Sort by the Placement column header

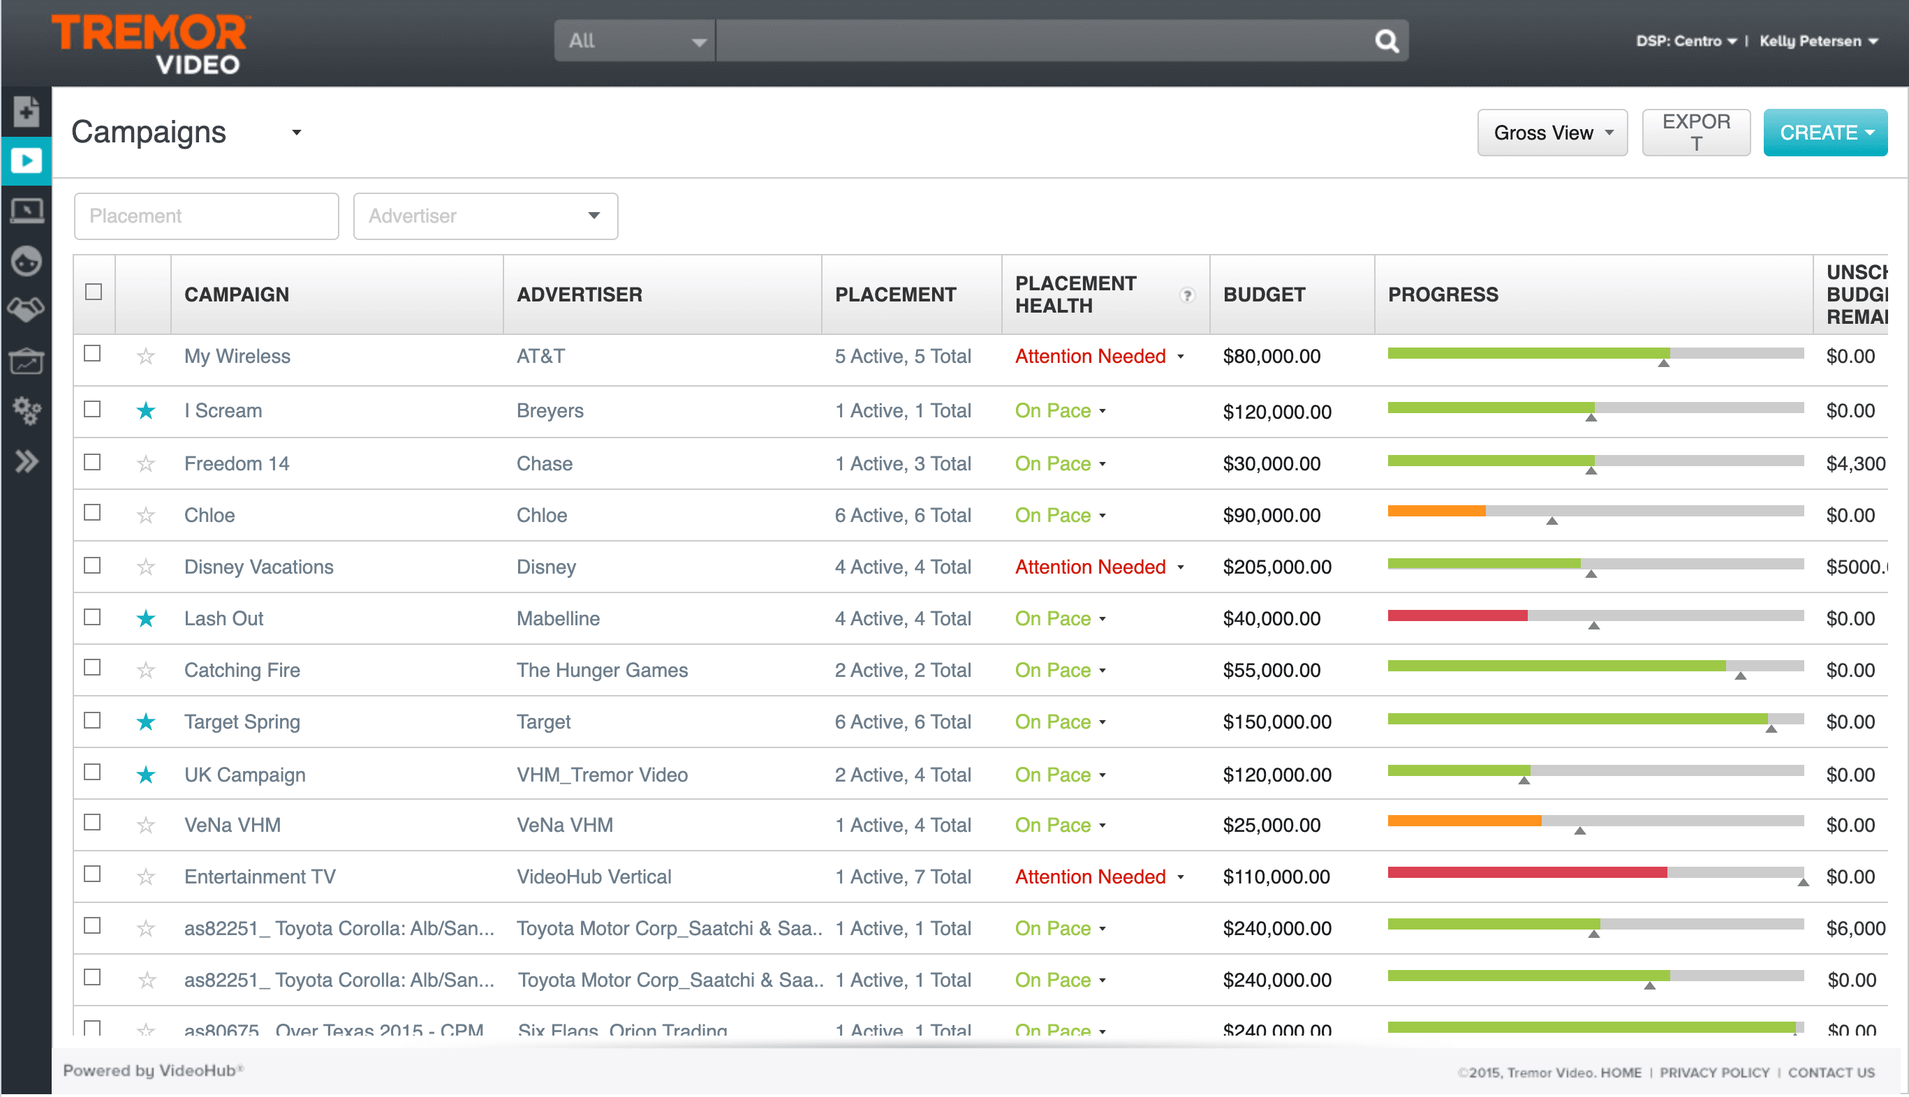point(895,294)
